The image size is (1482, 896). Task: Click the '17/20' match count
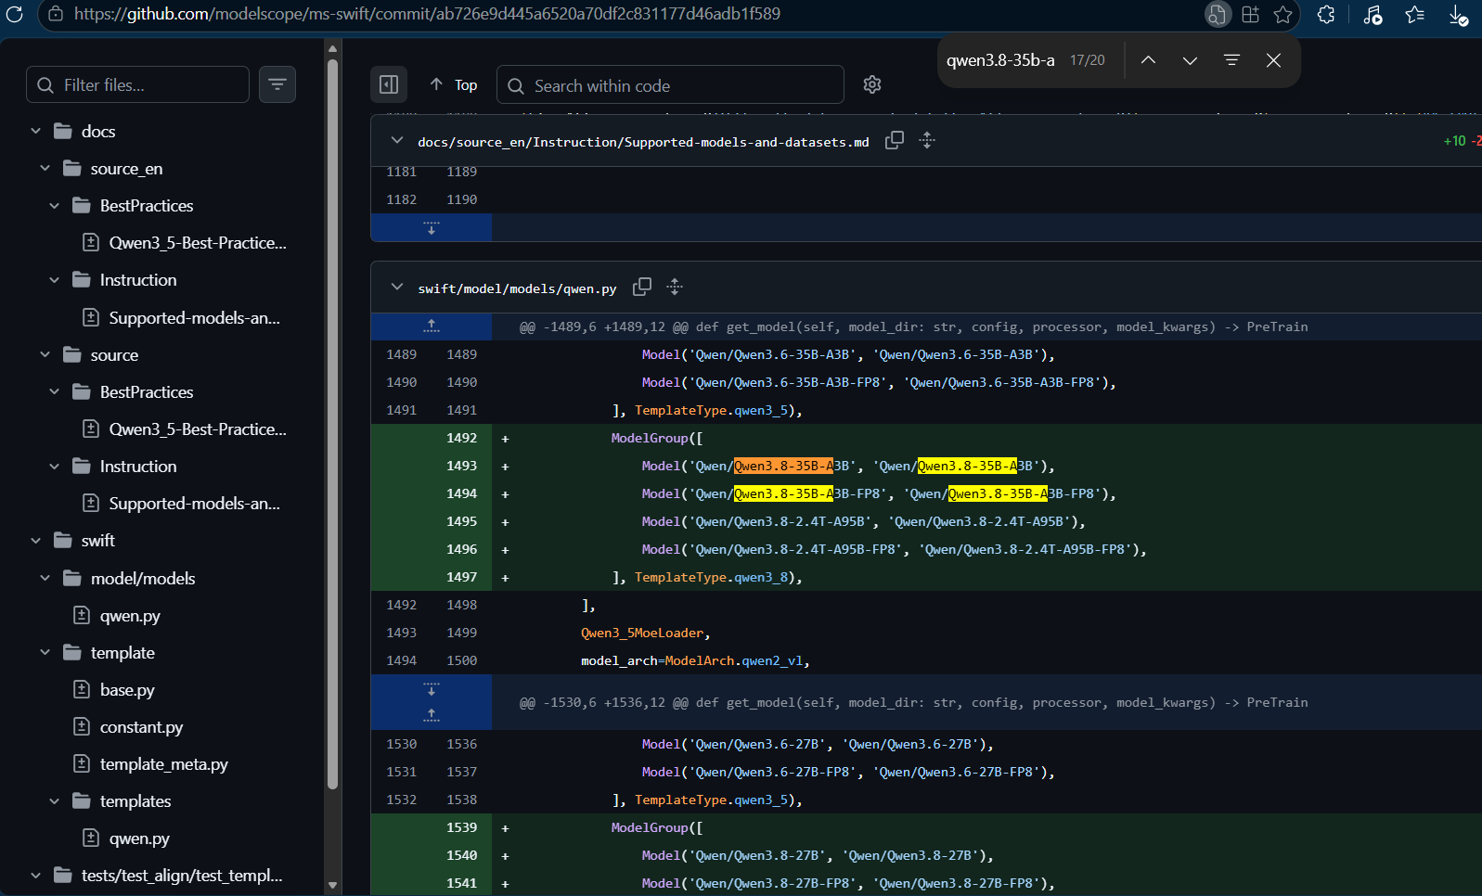tap(1087, 60)
